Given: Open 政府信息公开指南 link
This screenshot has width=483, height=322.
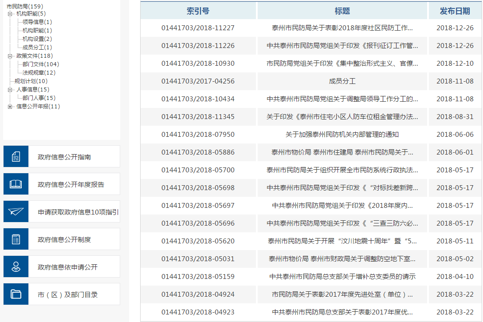Looking at the screenshot, I should [x=64, y=157].
